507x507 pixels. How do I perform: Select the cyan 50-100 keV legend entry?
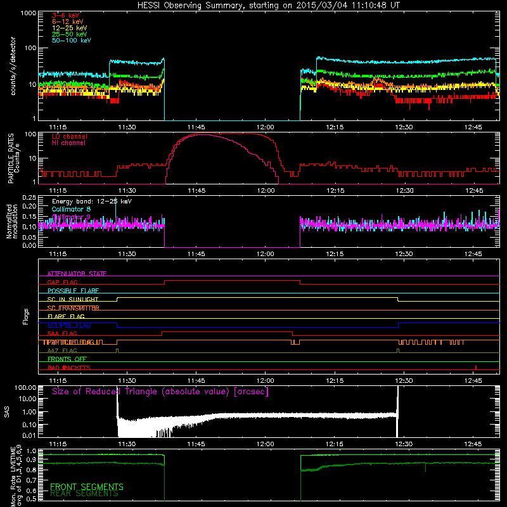pyautogui.click(x=72, y=41)
